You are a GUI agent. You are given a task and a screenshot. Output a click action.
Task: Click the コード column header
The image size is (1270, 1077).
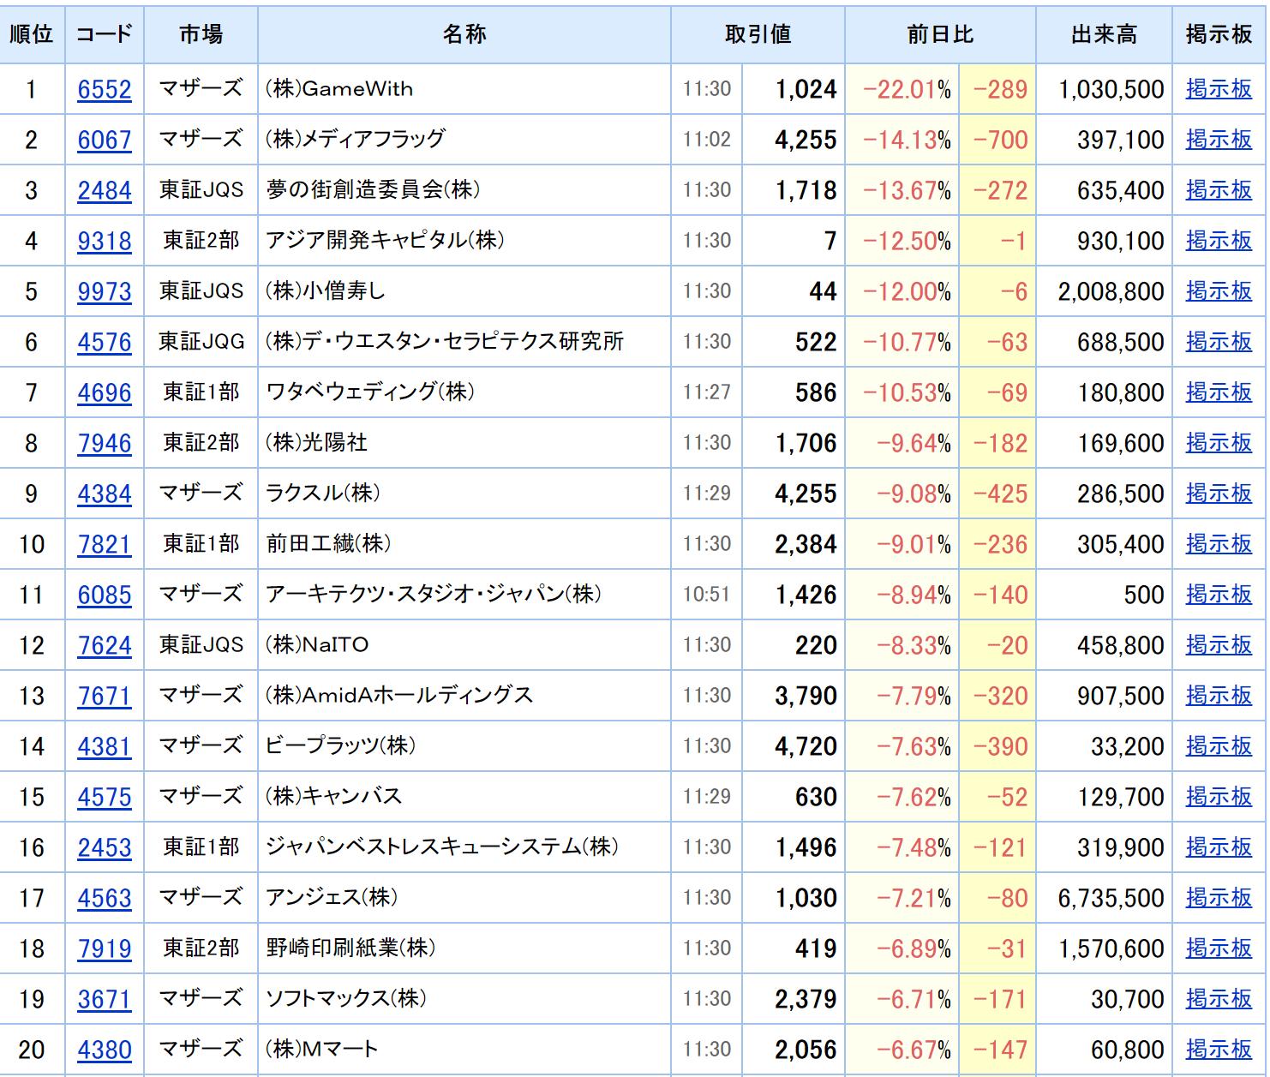105,34
